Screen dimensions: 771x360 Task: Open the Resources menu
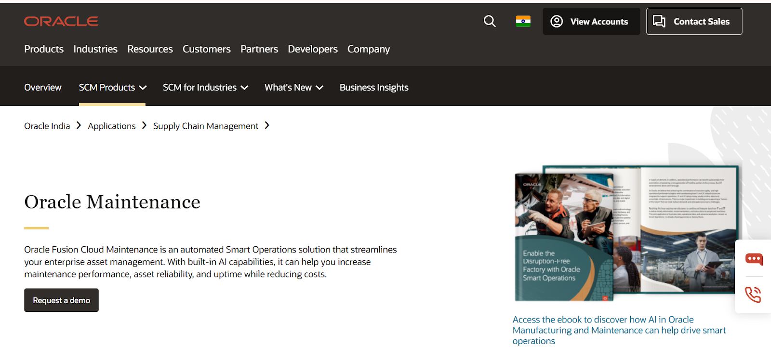(x=150, y=49)
